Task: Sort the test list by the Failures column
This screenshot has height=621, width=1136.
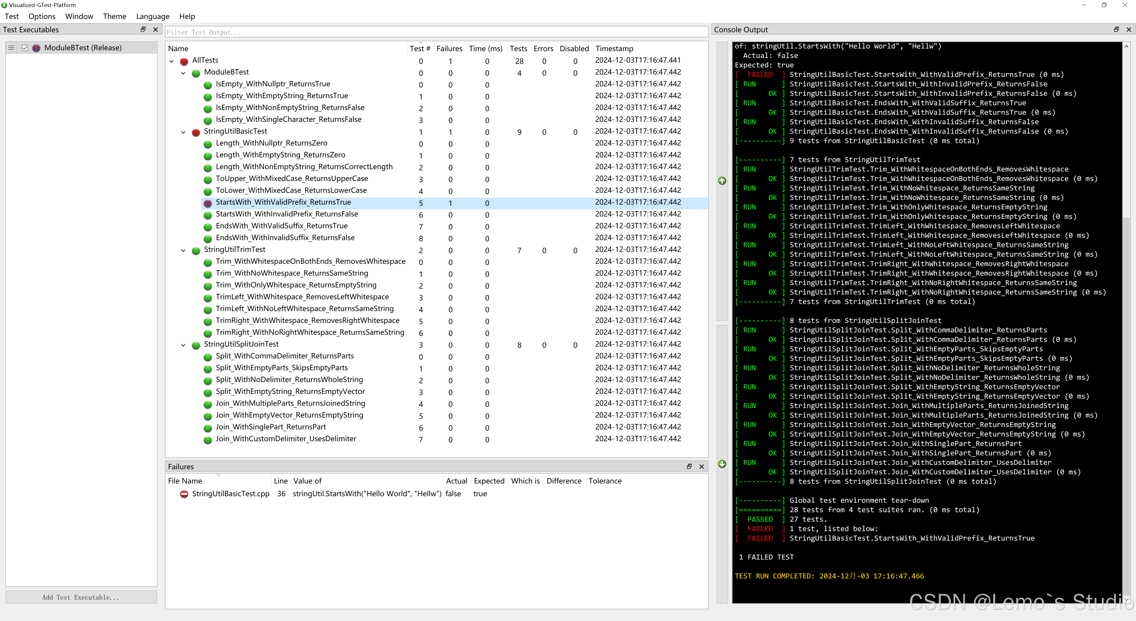Action: [449, 48]
